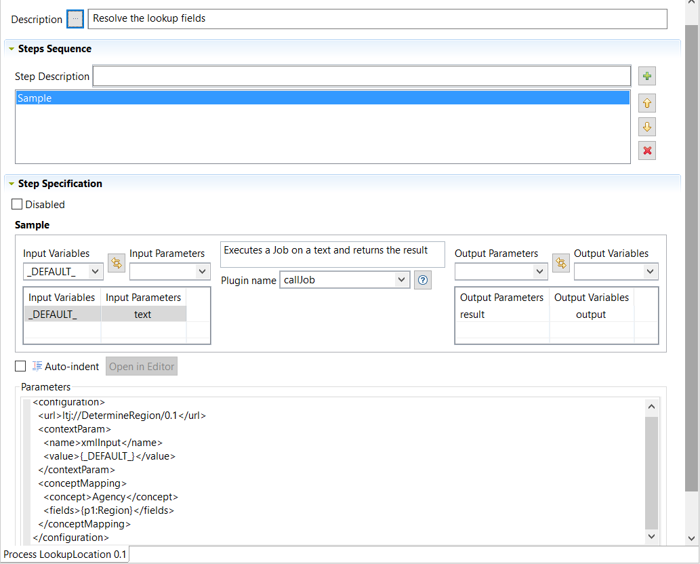The width and height of the screenshot is (700, 564).
Task: Click the output parameters link arrows icon
Action: click(561, 263)
